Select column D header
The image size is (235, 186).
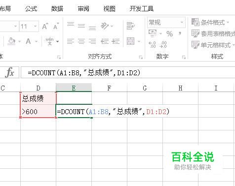[38, 88]
